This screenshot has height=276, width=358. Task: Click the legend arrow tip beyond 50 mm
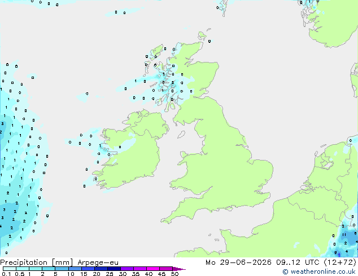click(179, 269)
